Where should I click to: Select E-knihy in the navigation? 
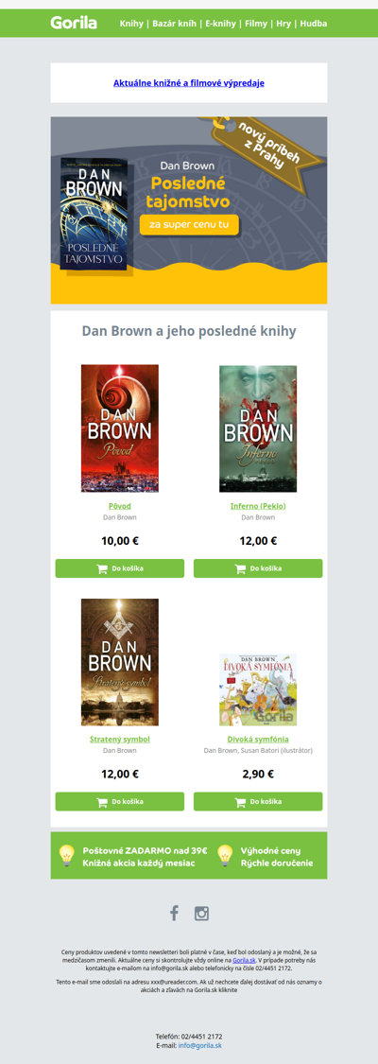(x=221, y=23)
